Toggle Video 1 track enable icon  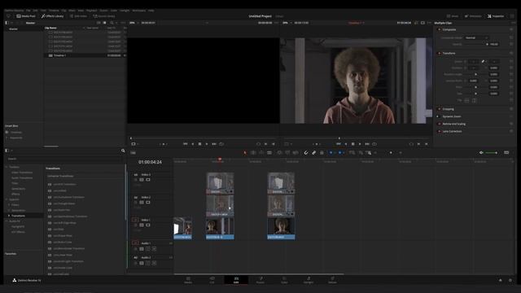tap(148, 225)
